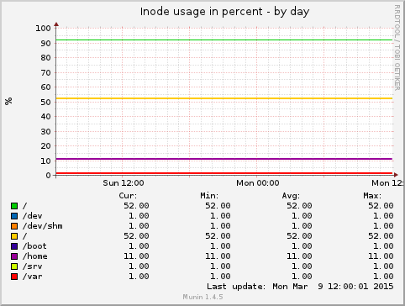Viewport: 405px width, 306px height.
Task: Click the 'Munin 1.4.5' version text
Action: (x=202, y=297)
